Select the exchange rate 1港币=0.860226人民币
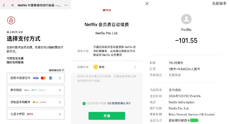 (184, 69)
